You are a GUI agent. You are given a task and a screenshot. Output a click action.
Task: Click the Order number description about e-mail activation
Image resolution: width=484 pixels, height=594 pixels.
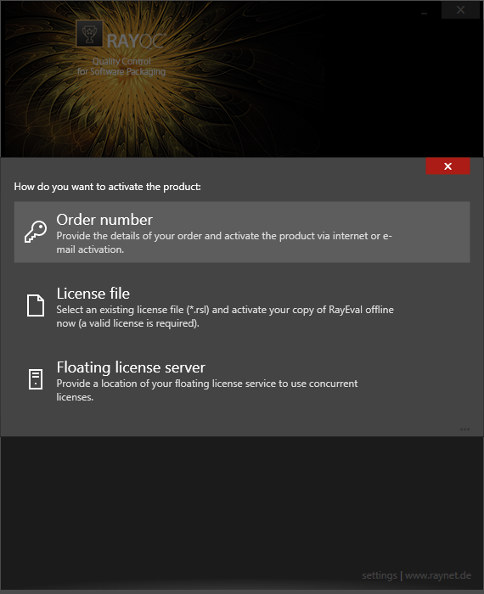224,243
